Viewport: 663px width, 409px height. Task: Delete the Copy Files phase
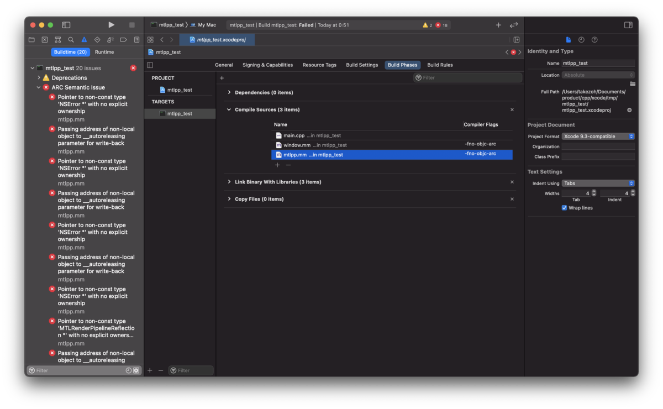click(x=512, y=199)
